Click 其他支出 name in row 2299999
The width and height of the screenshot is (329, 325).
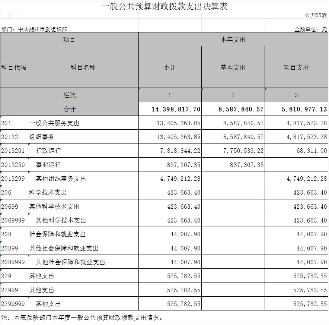83,304
